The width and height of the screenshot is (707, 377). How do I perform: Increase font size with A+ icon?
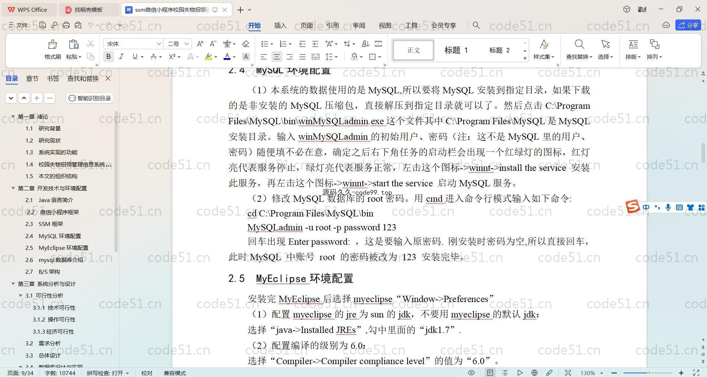pos(200,44)
